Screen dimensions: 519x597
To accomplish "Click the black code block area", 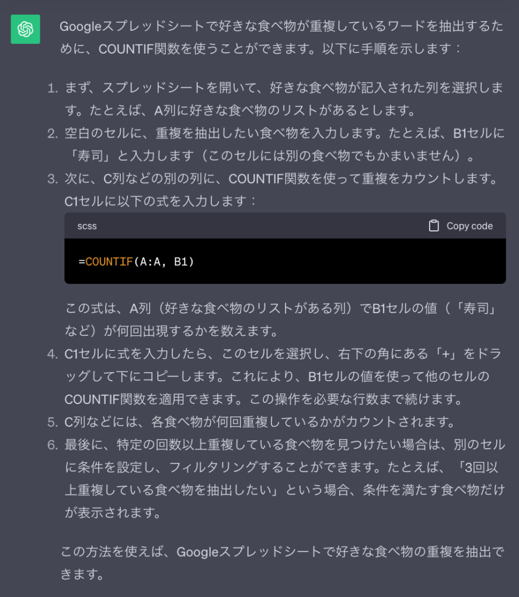I will [285, 261].
